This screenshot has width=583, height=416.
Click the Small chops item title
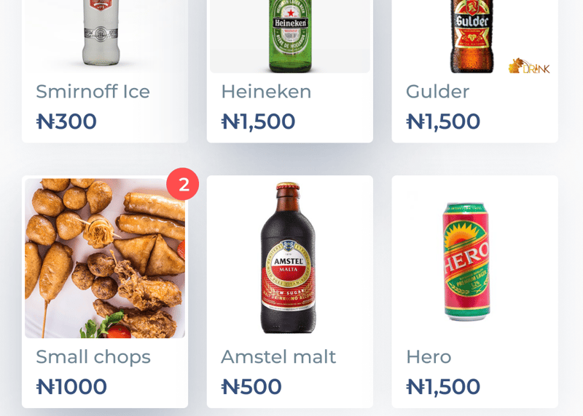tap(93, 357)
